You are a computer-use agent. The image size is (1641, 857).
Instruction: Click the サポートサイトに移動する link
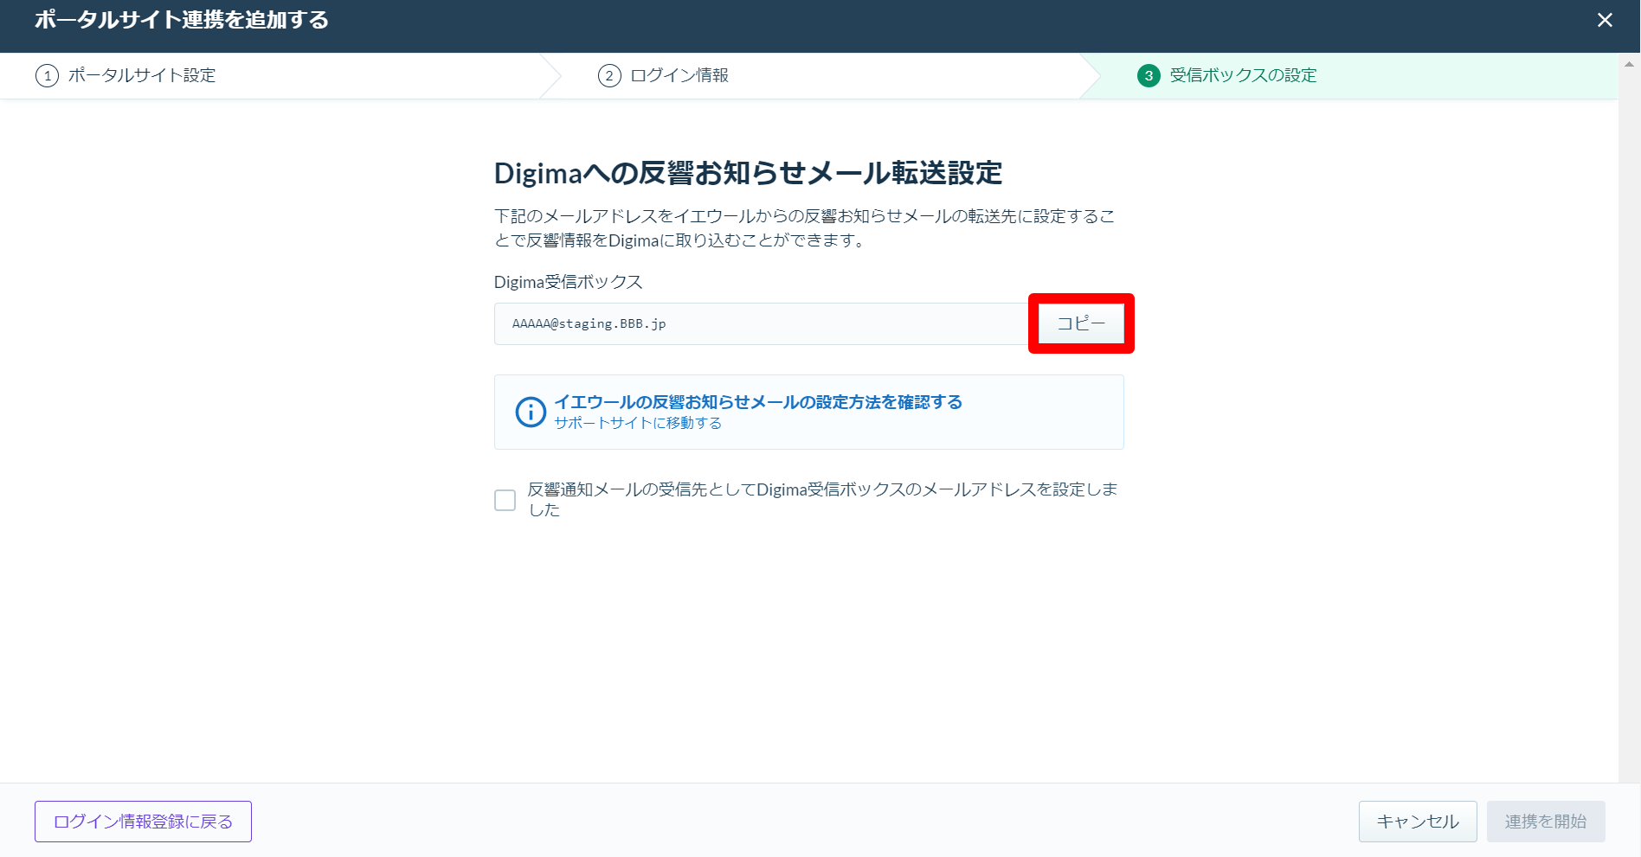click(x=638, y=423)
